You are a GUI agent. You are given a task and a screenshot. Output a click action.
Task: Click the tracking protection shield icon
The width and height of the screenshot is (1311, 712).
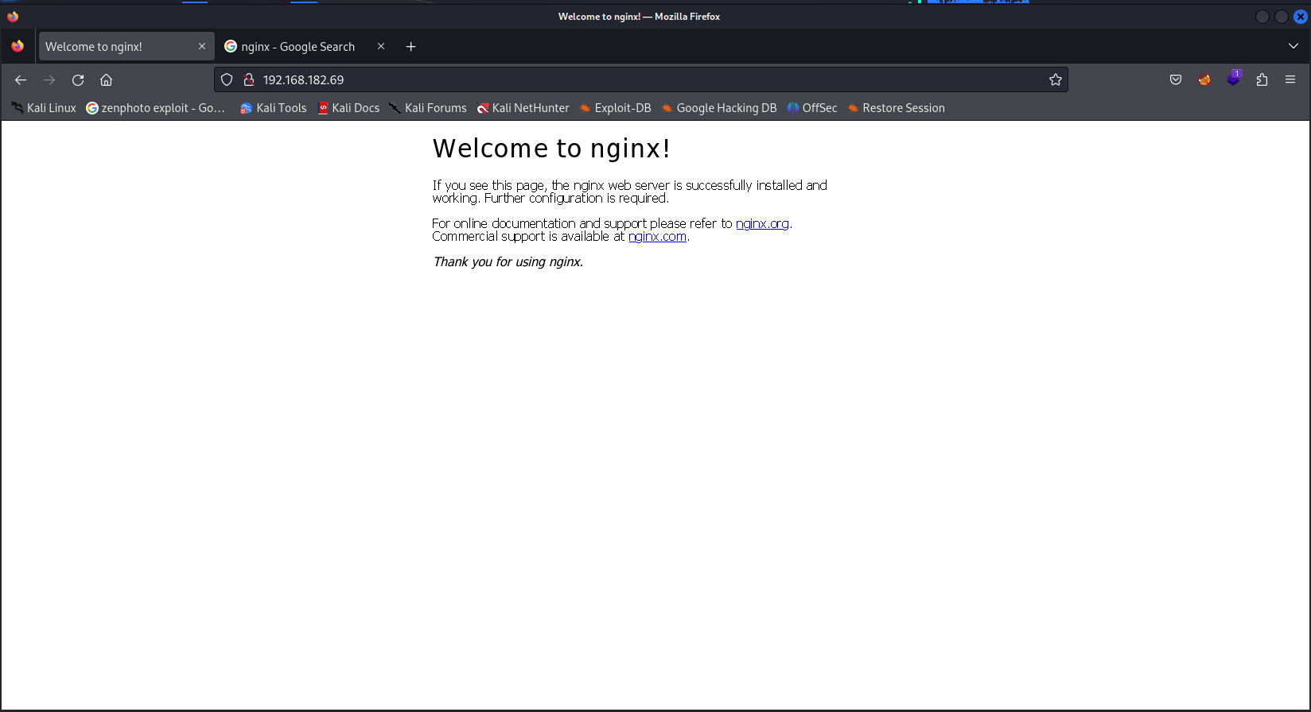227,79
